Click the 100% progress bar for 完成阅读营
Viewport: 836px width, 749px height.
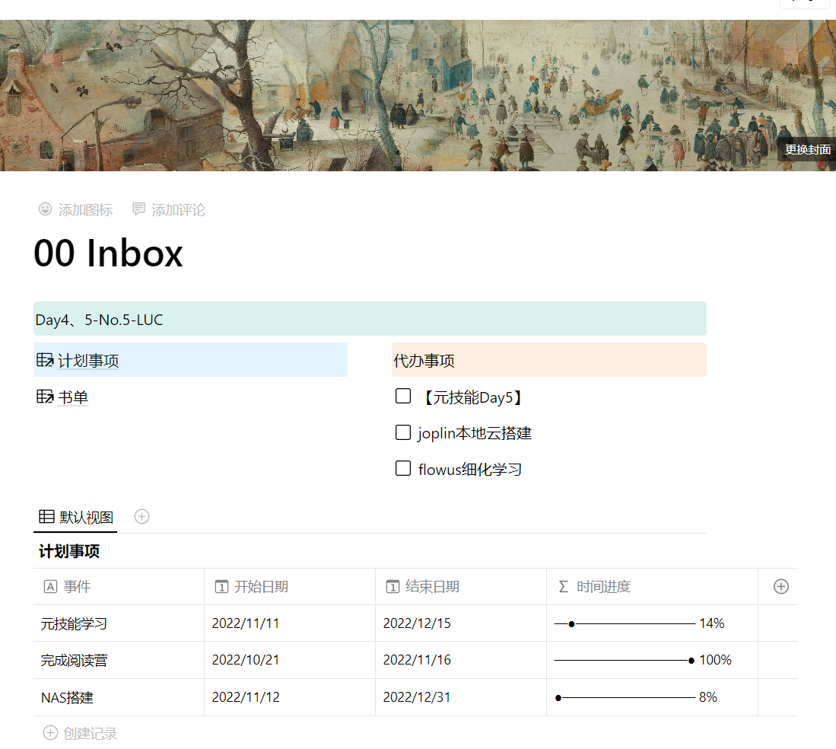625,661
